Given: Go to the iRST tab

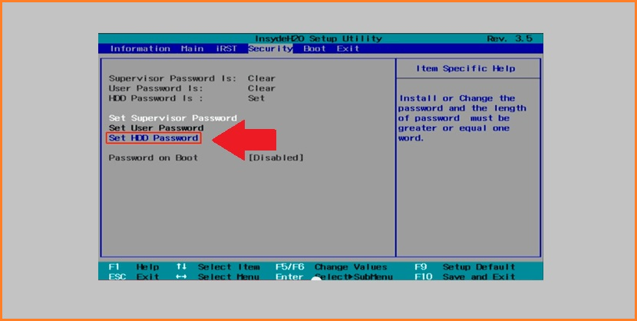Looking at the screenshot, I should click(226, 48).
